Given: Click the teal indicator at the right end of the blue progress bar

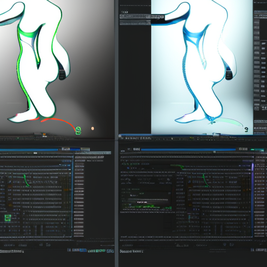Looking at the screenshot, I should [x=258, y=150].
